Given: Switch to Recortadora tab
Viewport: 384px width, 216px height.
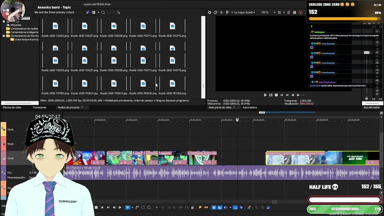Looking at the screenshot, I should point(250,107).
